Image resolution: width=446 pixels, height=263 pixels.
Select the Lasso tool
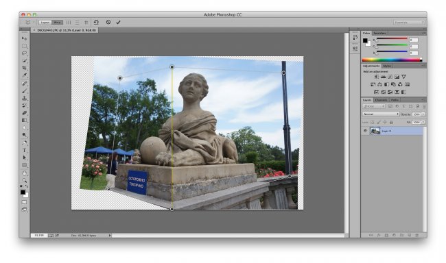coord(25,53)
